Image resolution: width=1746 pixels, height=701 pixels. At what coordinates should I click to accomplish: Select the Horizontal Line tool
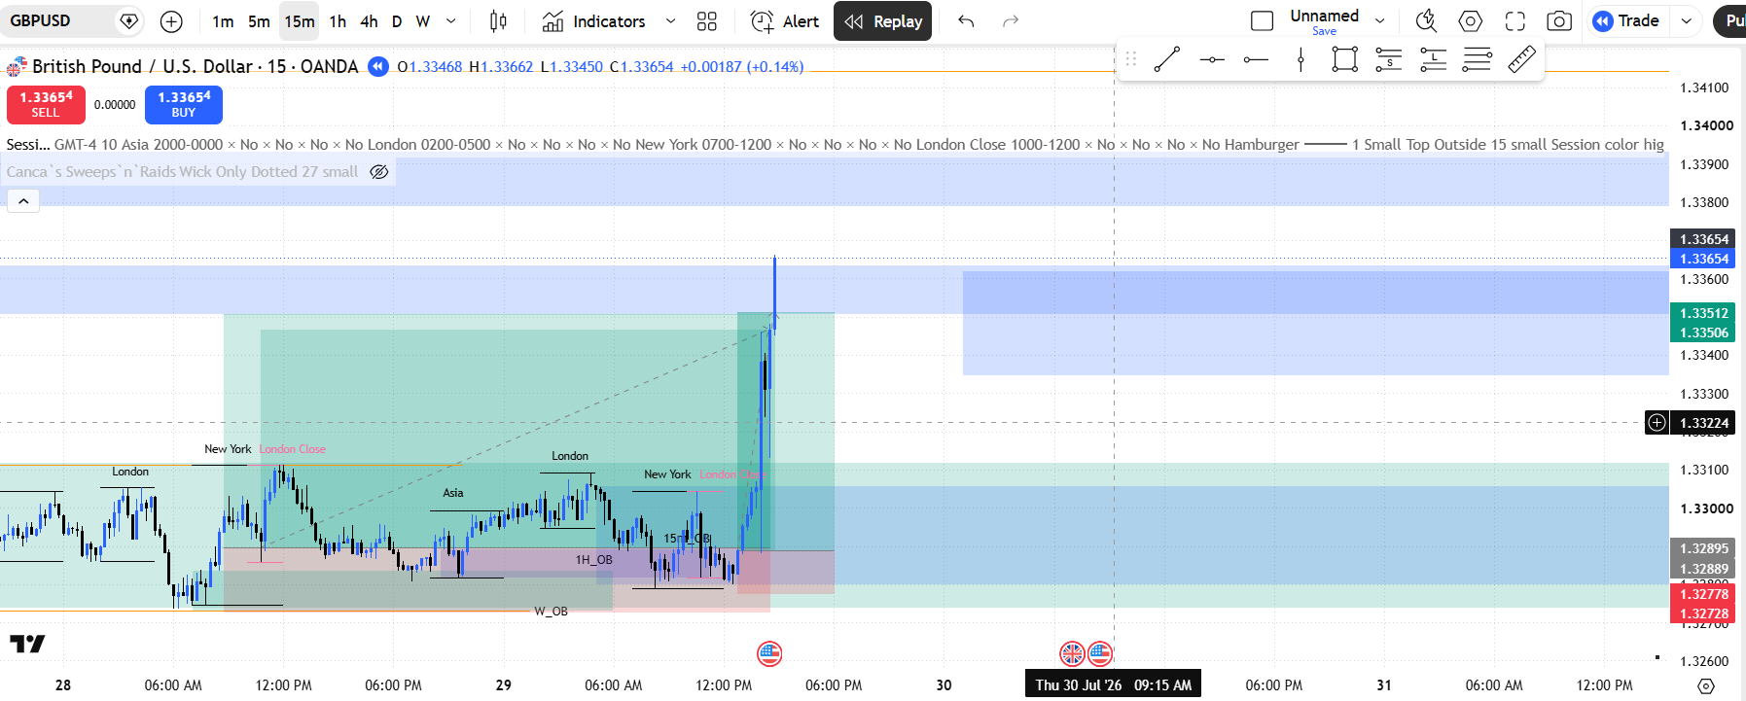[x=1212, y=59]
